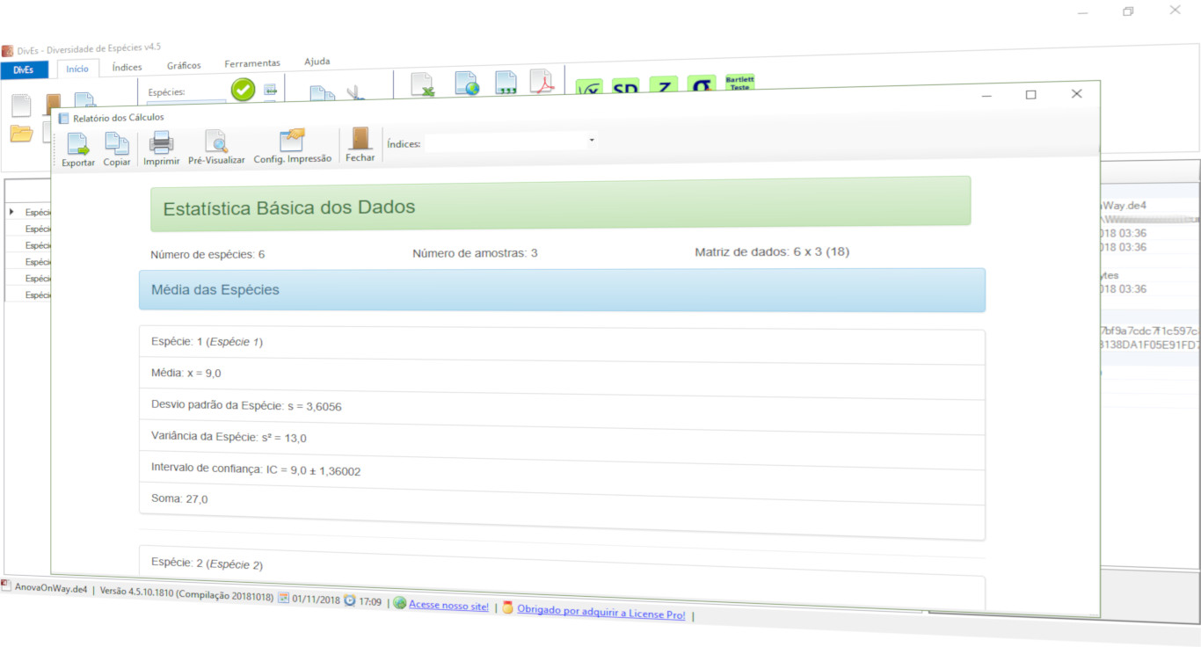Open the Ajuda ribbon tab
This screenshot has height=647, width=1201.
[317, 62]
